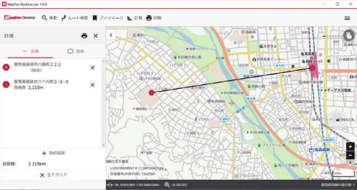Open the 検索 search tool
This screenshot has width=357, height=190.
[49, 18]
